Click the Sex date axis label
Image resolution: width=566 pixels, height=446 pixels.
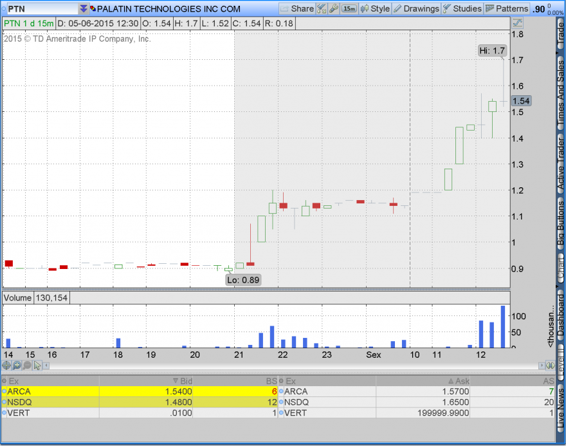click(373, 355)
